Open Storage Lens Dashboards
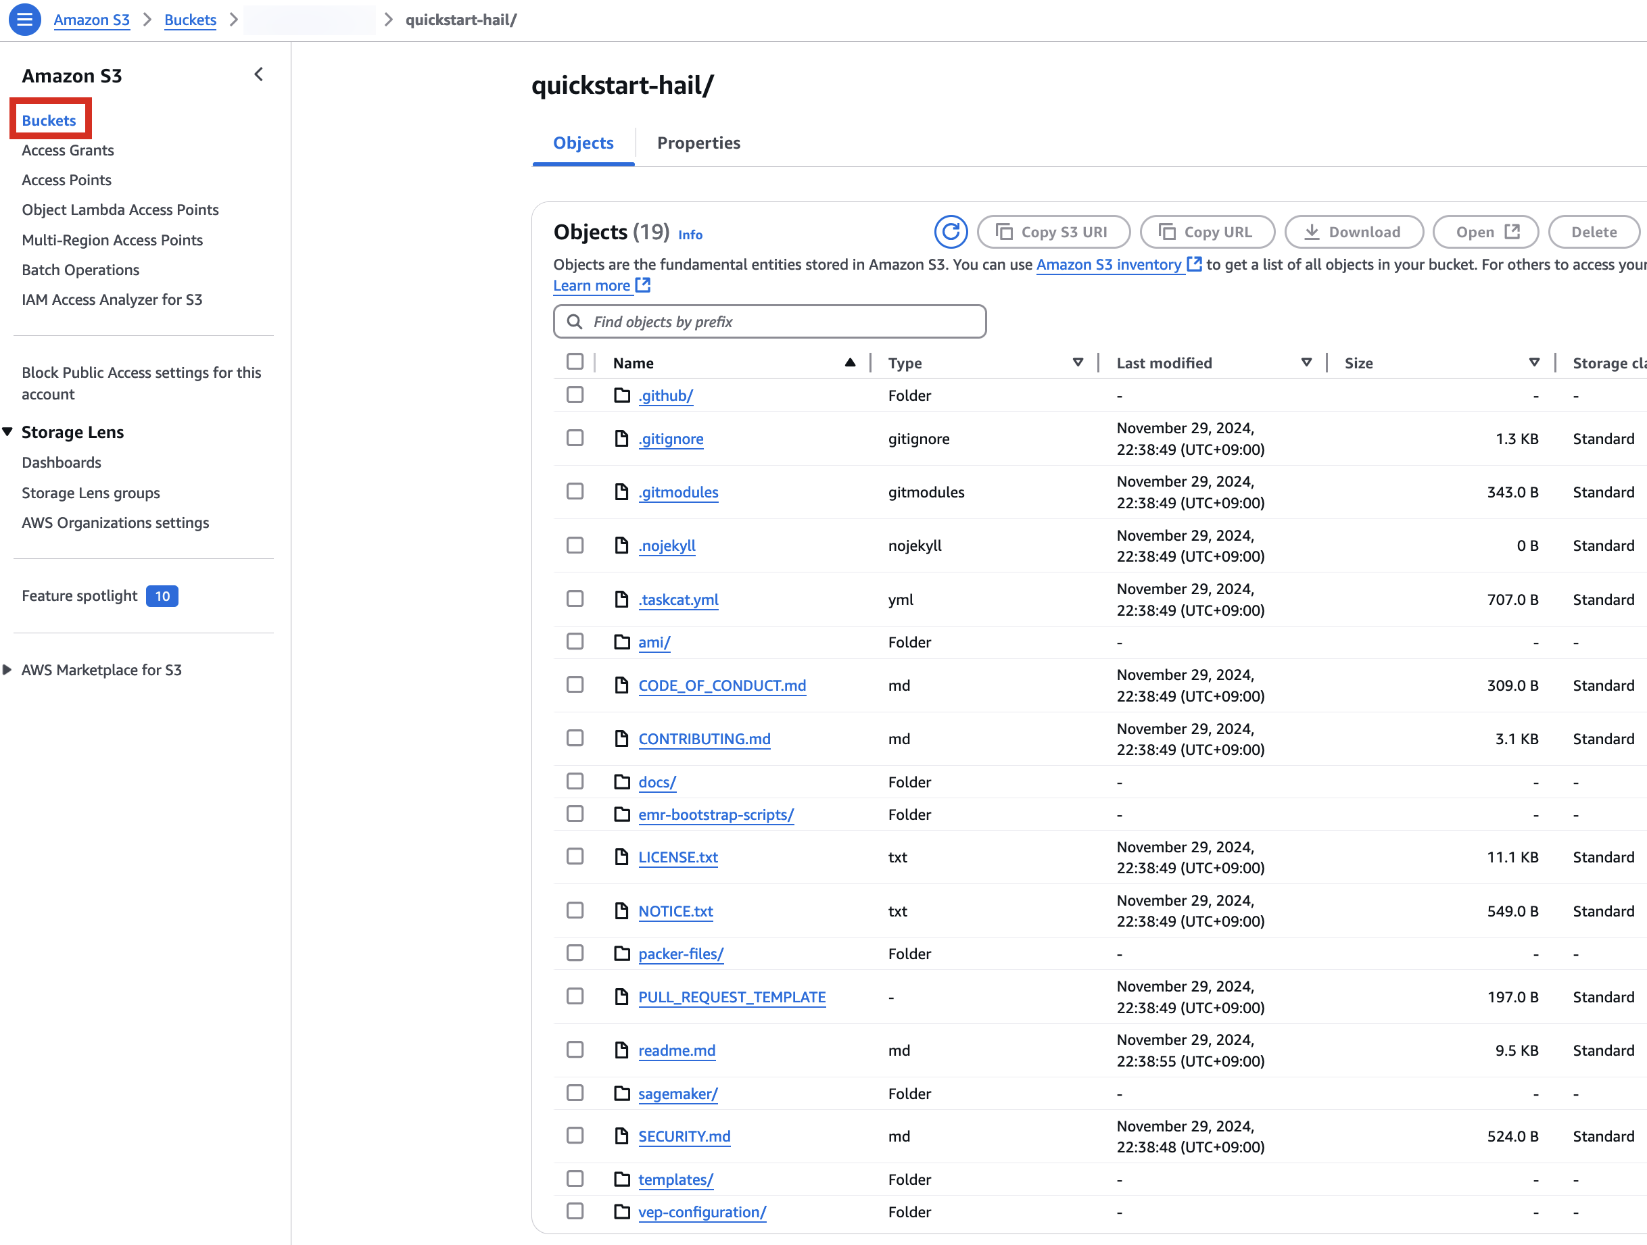This screenshot has width=1647, height=1245. point(61,463)
